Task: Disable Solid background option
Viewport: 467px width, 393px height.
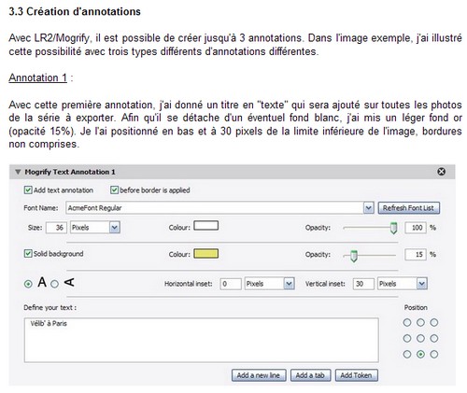Action: (x=28, y=254)
